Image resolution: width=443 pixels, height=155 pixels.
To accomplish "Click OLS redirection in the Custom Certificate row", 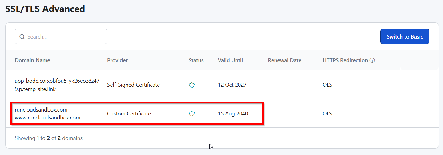I will tap(327, 114).
